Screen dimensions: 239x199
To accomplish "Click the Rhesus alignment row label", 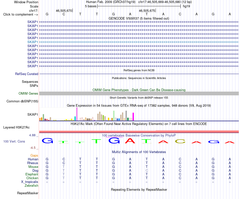I will (33, 163).
